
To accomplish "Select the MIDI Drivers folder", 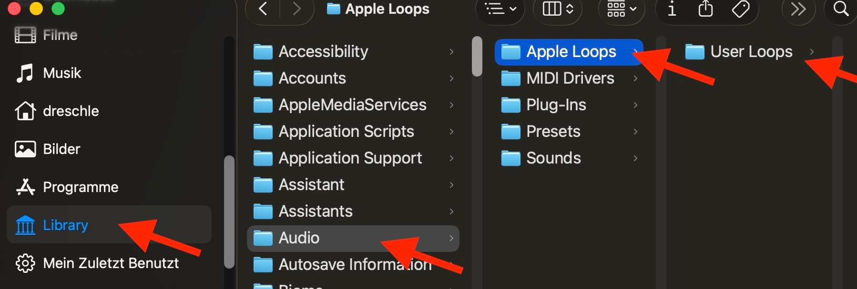I will [x=570, y=78].
